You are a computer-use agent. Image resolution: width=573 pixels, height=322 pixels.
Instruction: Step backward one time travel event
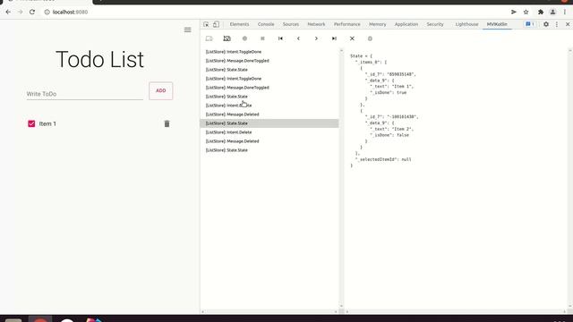(x=298, y=38)
